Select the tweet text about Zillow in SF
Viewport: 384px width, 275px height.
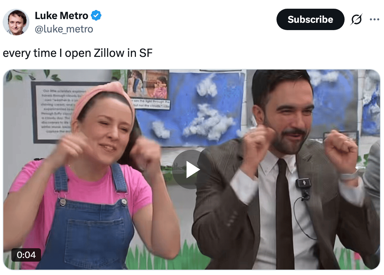pyautogui.click(x=77, y=53)
